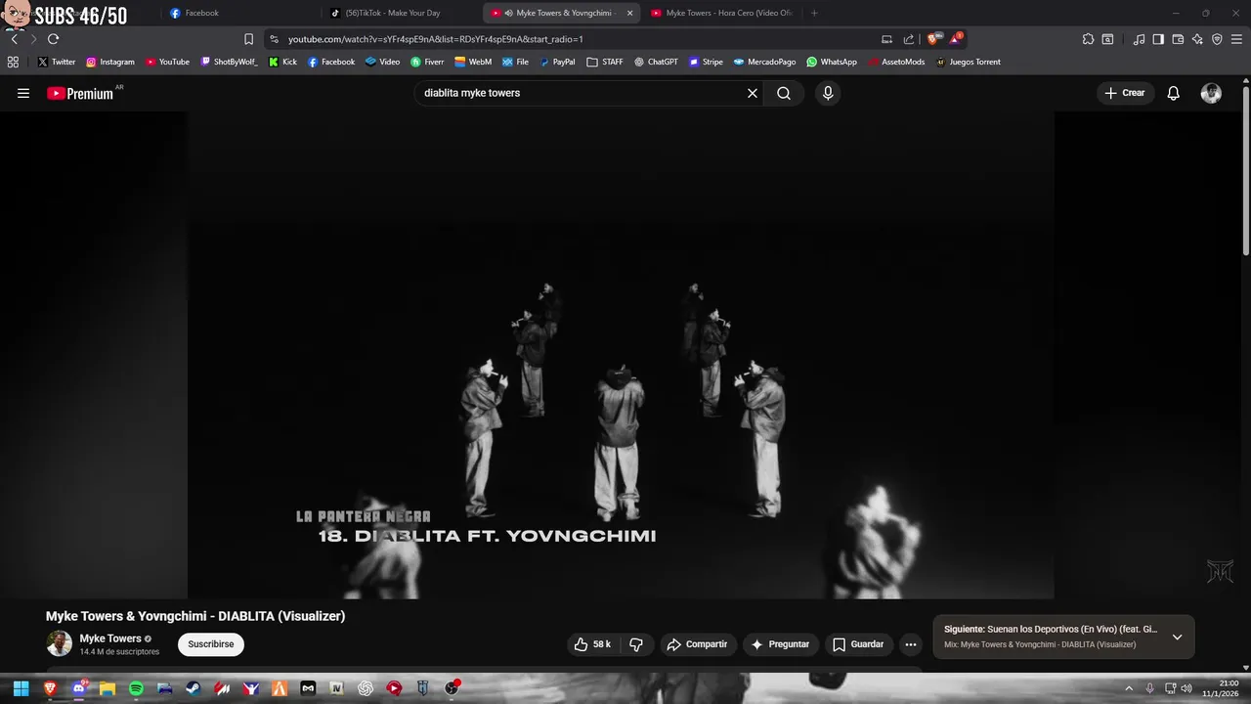Switch to Myke Towers Hora Cero tab

[x=721, y=13]
